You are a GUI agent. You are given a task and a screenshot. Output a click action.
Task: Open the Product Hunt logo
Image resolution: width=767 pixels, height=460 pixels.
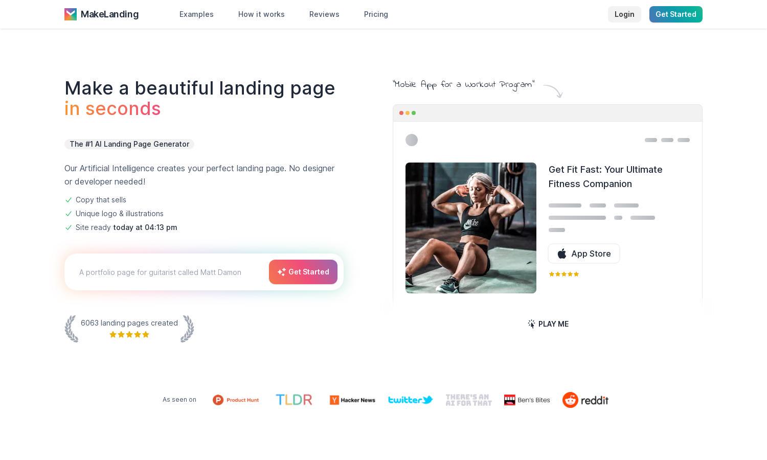pos(236,400)
